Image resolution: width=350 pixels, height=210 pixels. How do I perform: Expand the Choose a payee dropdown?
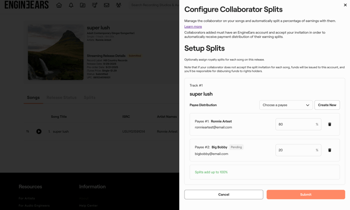[x=286, y=105]
